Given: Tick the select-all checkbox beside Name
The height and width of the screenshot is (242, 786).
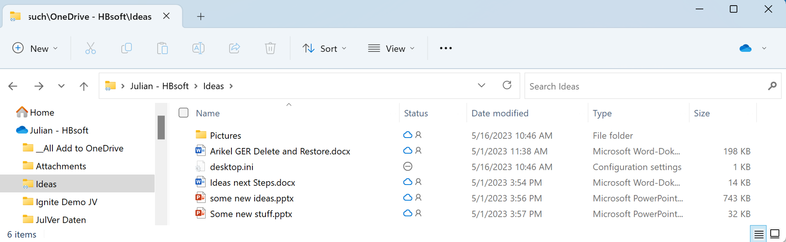Looking at the screenshot, I should (183, 113).
